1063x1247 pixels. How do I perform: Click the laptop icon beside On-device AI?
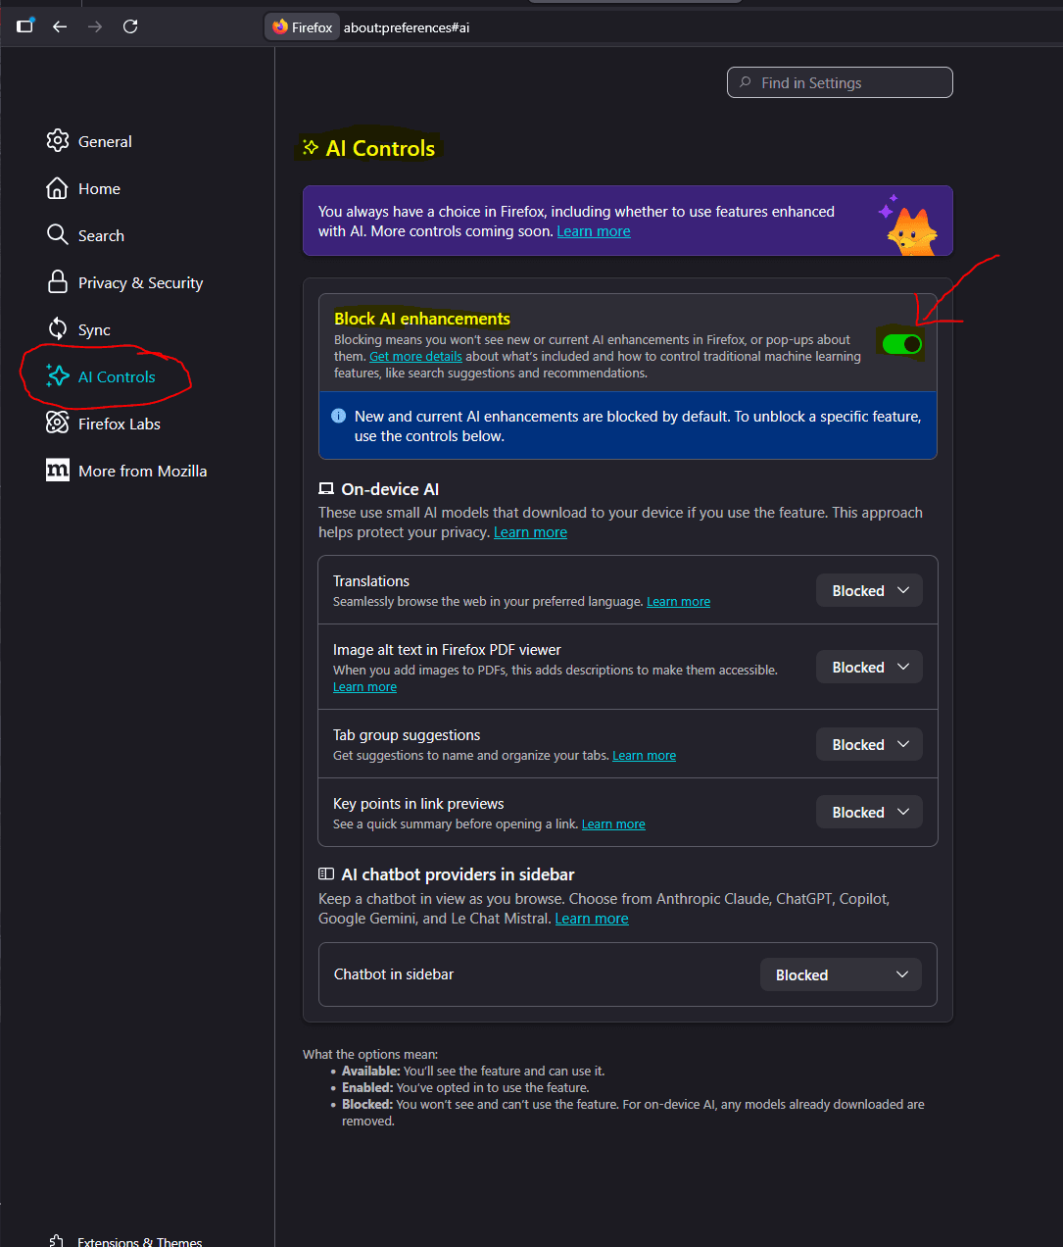pos(326,488)
